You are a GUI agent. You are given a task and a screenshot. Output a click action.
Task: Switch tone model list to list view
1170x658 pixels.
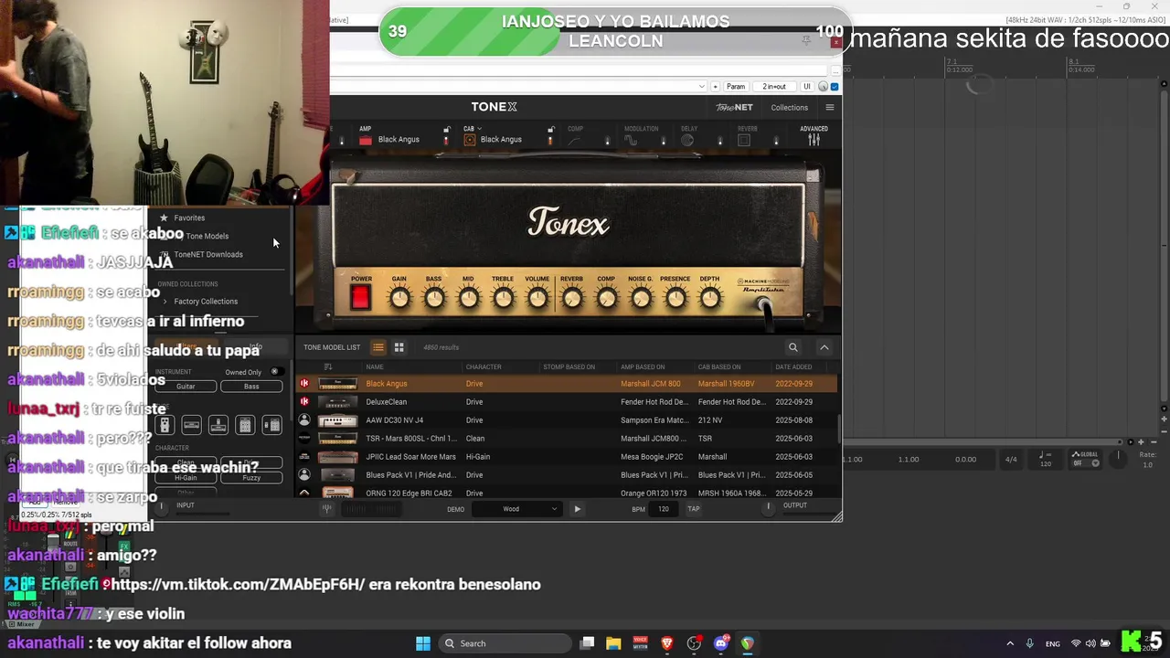378,347
